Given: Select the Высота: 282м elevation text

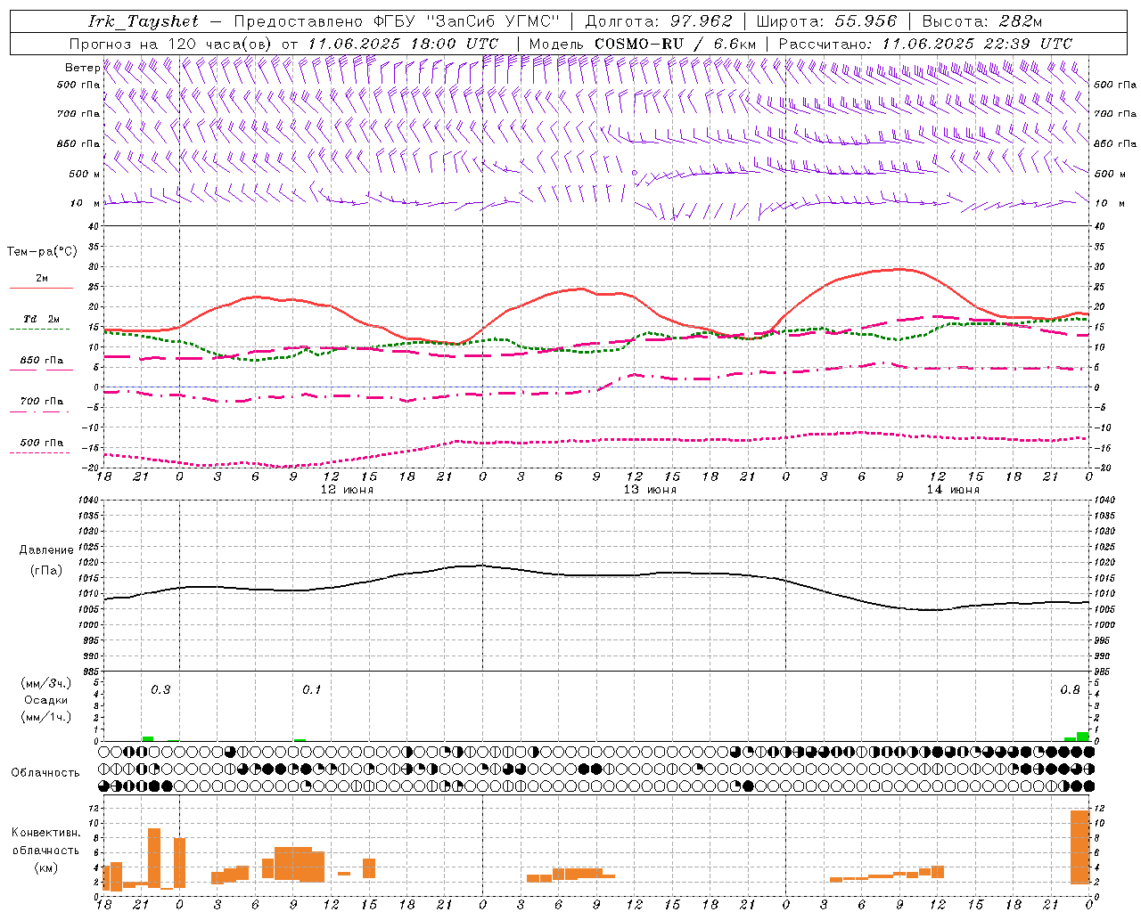Looking at the screenshot, I should [x=981, y=21].
